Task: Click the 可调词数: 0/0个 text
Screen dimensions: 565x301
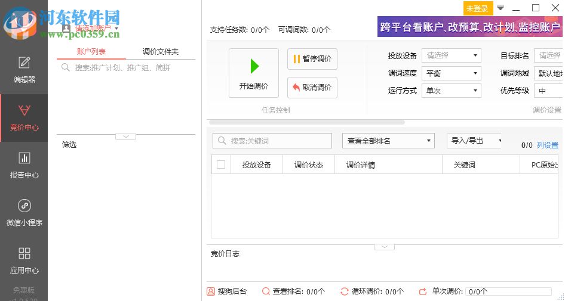Action: [x=304, y=30]
